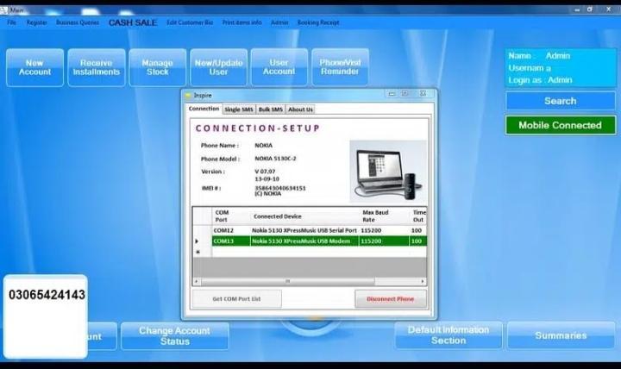The height and width of the screenshot is (369, 621).
Task: Switch to the About Us tab
Action: point(300,109)
